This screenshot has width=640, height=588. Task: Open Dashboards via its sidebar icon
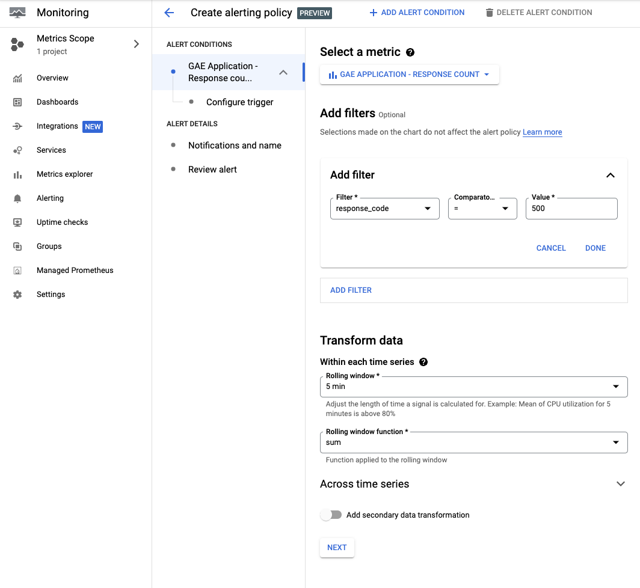(x=17, y=102)
